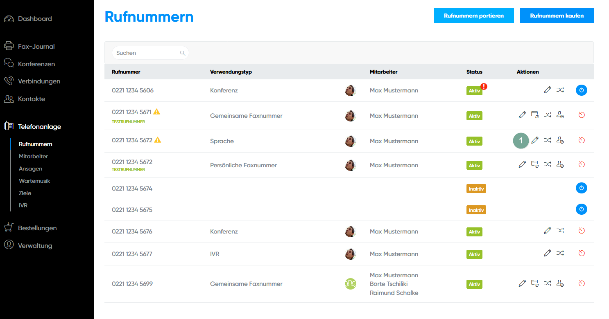Click the blue power button for 0221 1234 5606
This screenshot has width=609, height=319.
(x=581, y=90)
